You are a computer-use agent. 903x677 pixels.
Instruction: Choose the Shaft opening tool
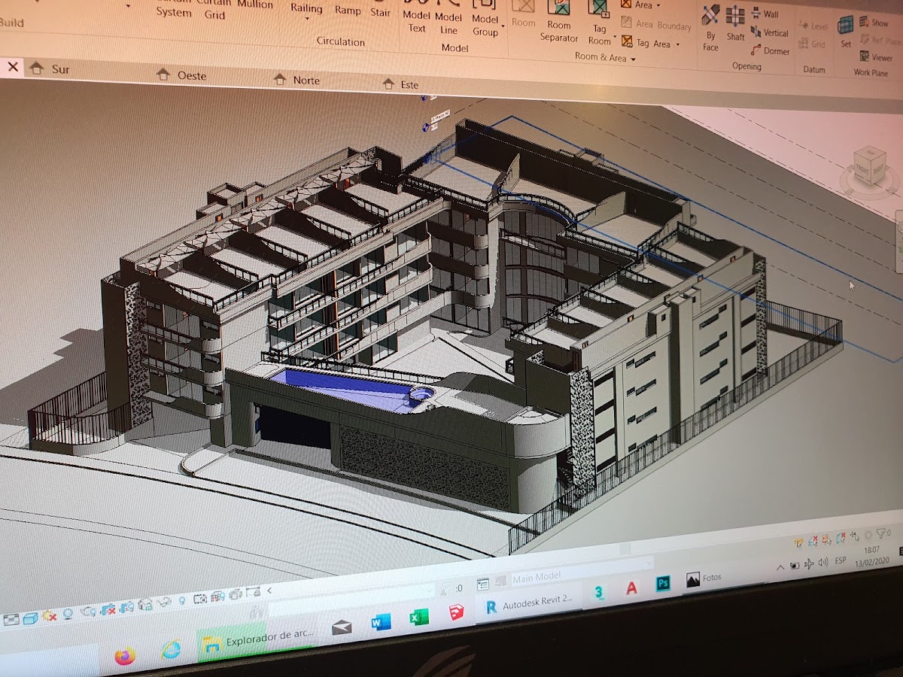(735, 23)
